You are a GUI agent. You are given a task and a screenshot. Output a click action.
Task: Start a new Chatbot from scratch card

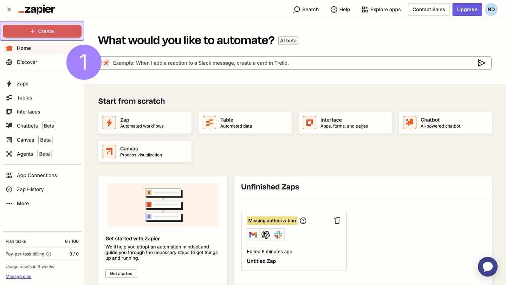tap(445, 123)
